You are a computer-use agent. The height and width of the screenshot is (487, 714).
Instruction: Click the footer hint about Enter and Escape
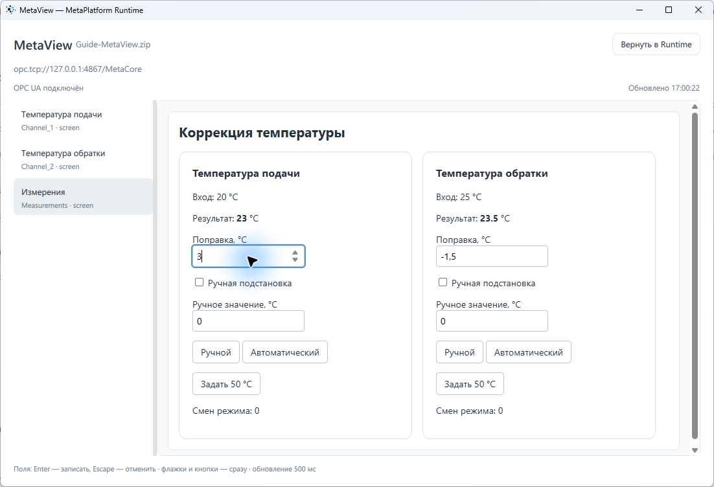tap(165, 469)
